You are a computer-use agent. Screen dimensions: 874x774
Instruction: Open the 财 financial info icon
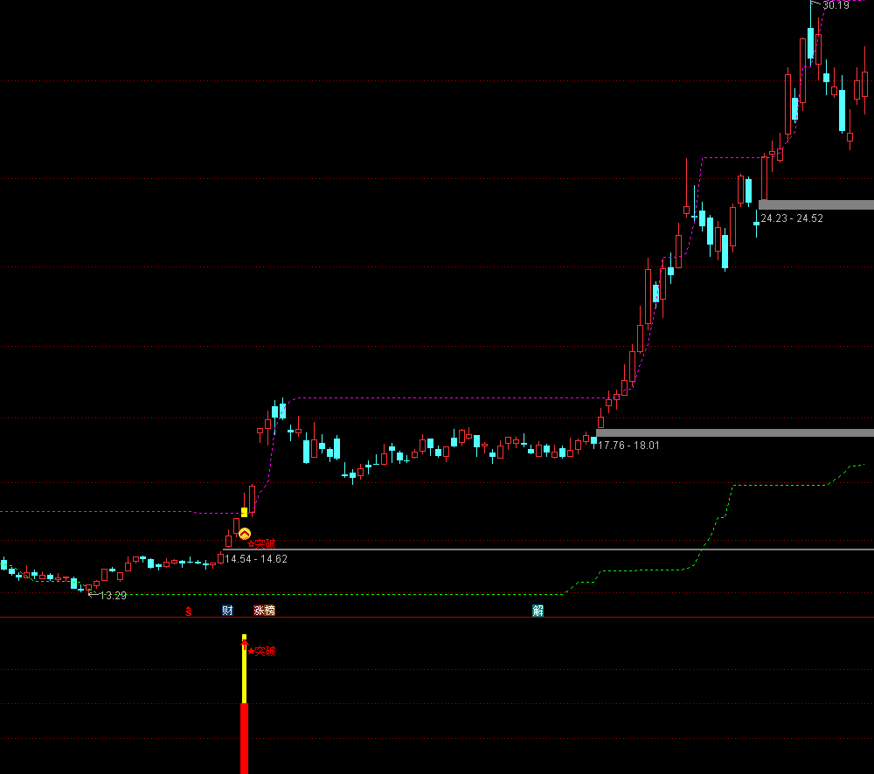click(227, 611)
